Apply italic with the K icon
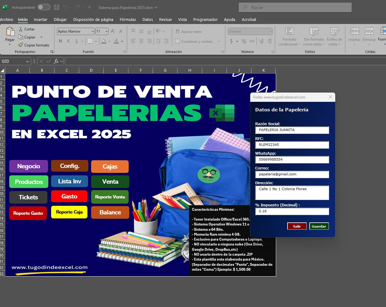Viewport: 386px width, 307px height. tap(68, 41)
